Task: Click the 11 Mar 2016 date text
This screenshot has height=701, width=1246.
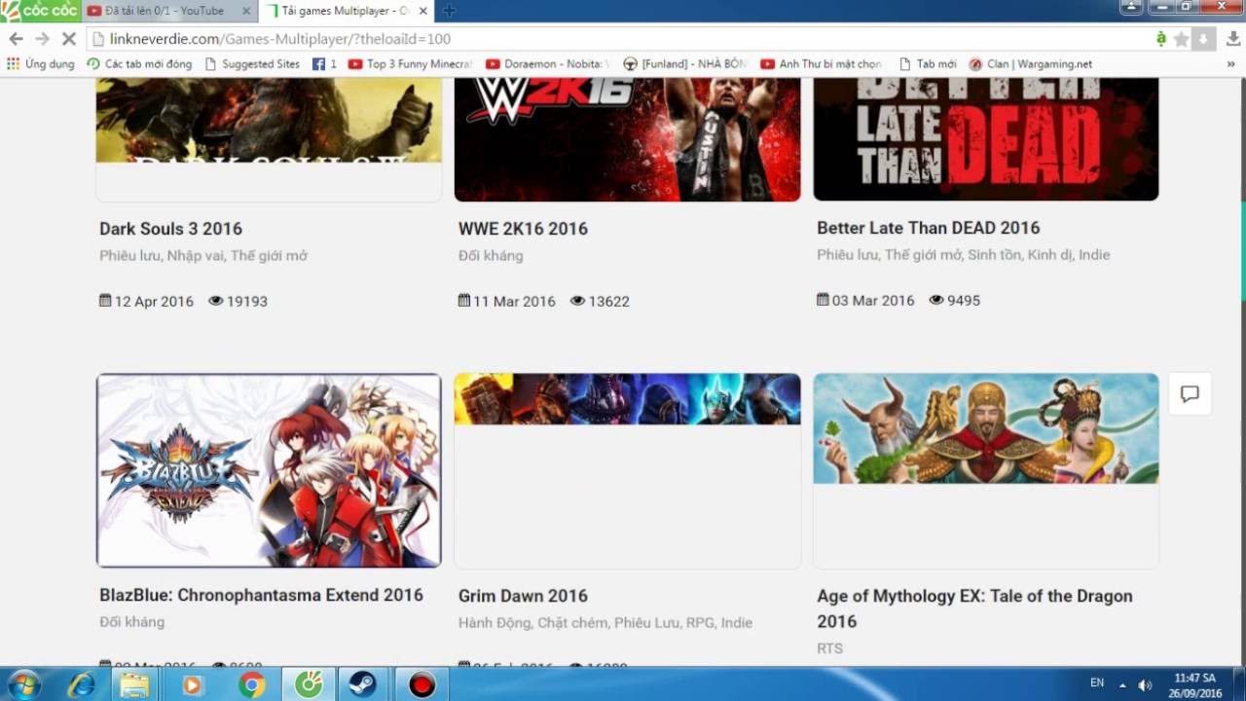Action: [x=514, y=302]
